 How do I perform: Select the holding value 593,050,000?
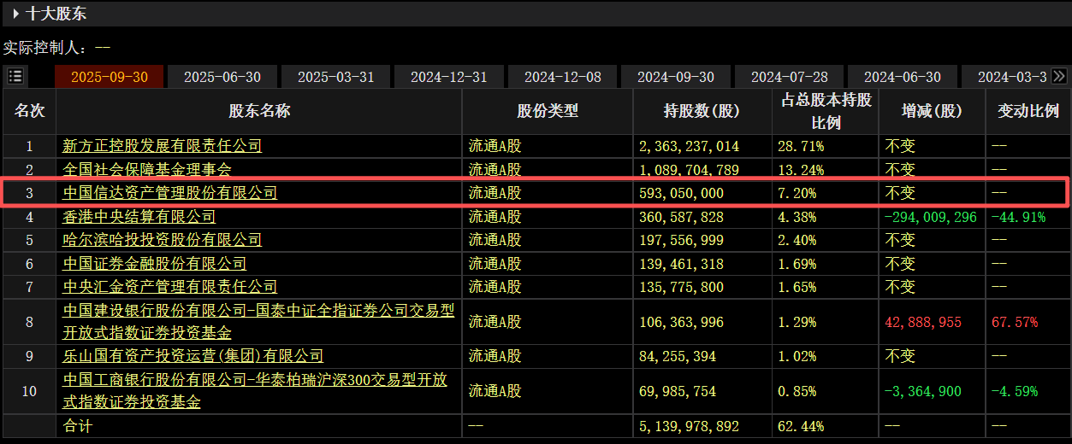pos(682,193)
